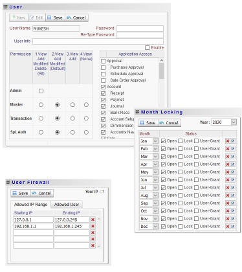Open the Feb month dropdown

click(x=155, y=149)
